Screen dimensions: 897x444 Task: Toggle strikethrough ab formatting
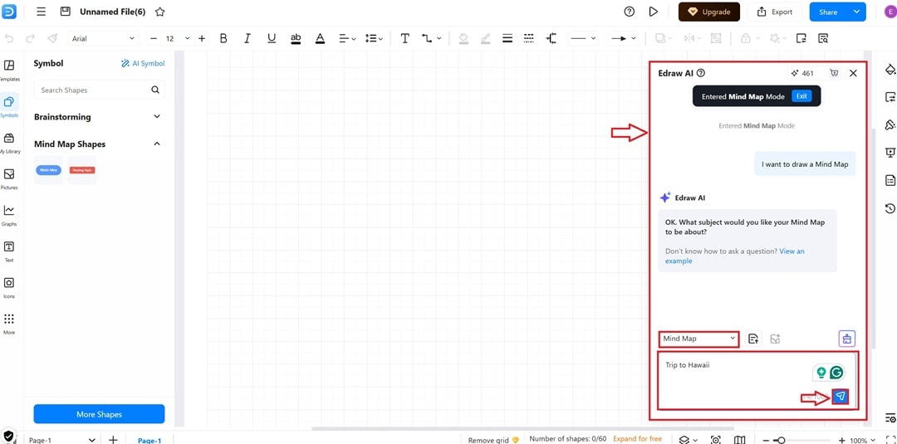[296, 38]
